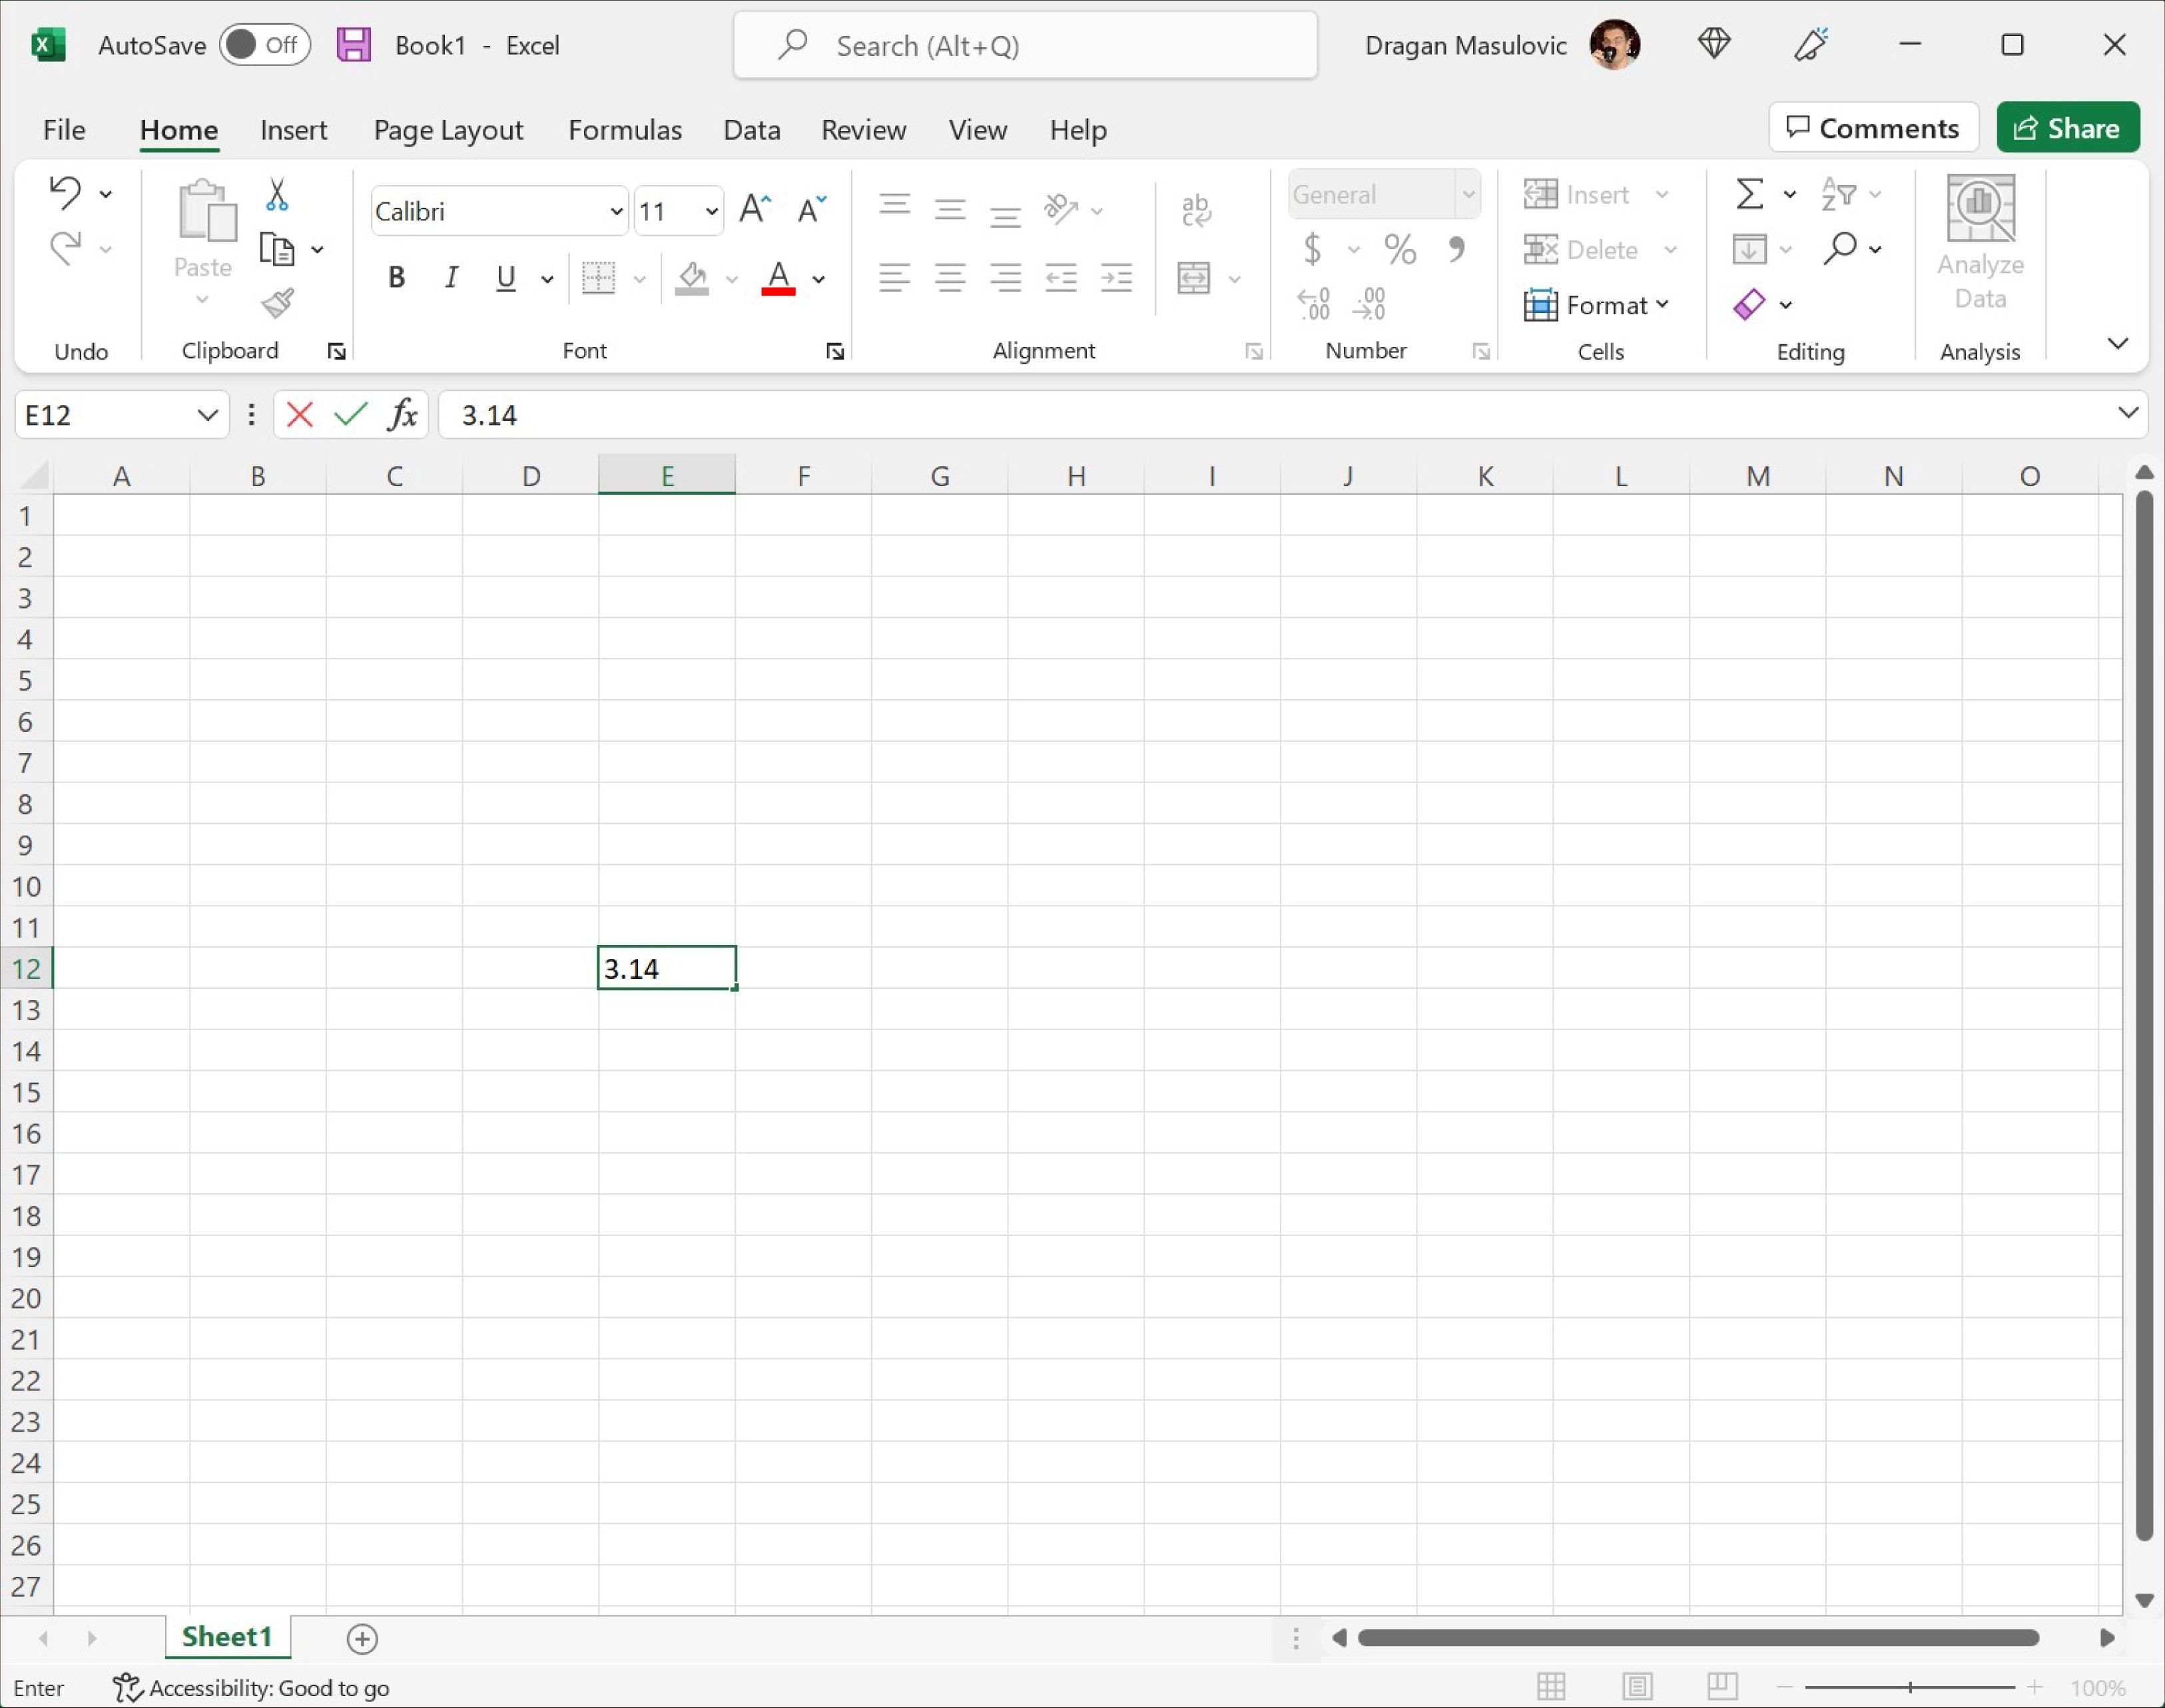This screenshot has height=1708, width=2165.
Task: Open the Paste options dropdown arrow
Action: 202,299
